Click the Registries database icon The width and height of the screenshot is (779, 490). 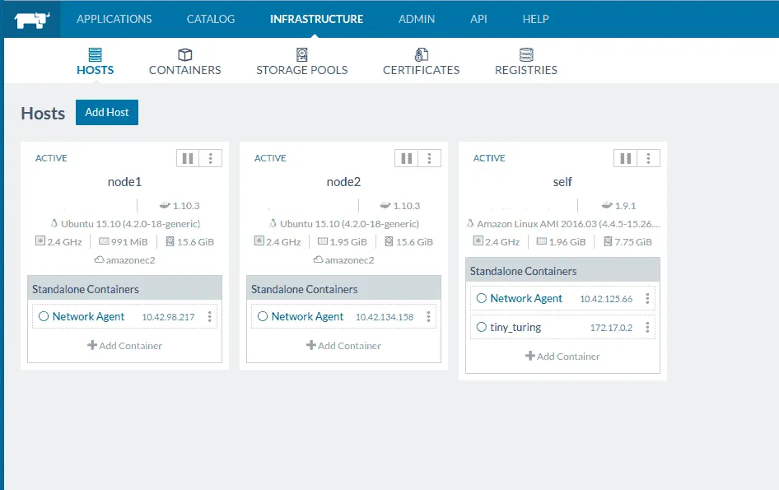(x=525, y=55)
